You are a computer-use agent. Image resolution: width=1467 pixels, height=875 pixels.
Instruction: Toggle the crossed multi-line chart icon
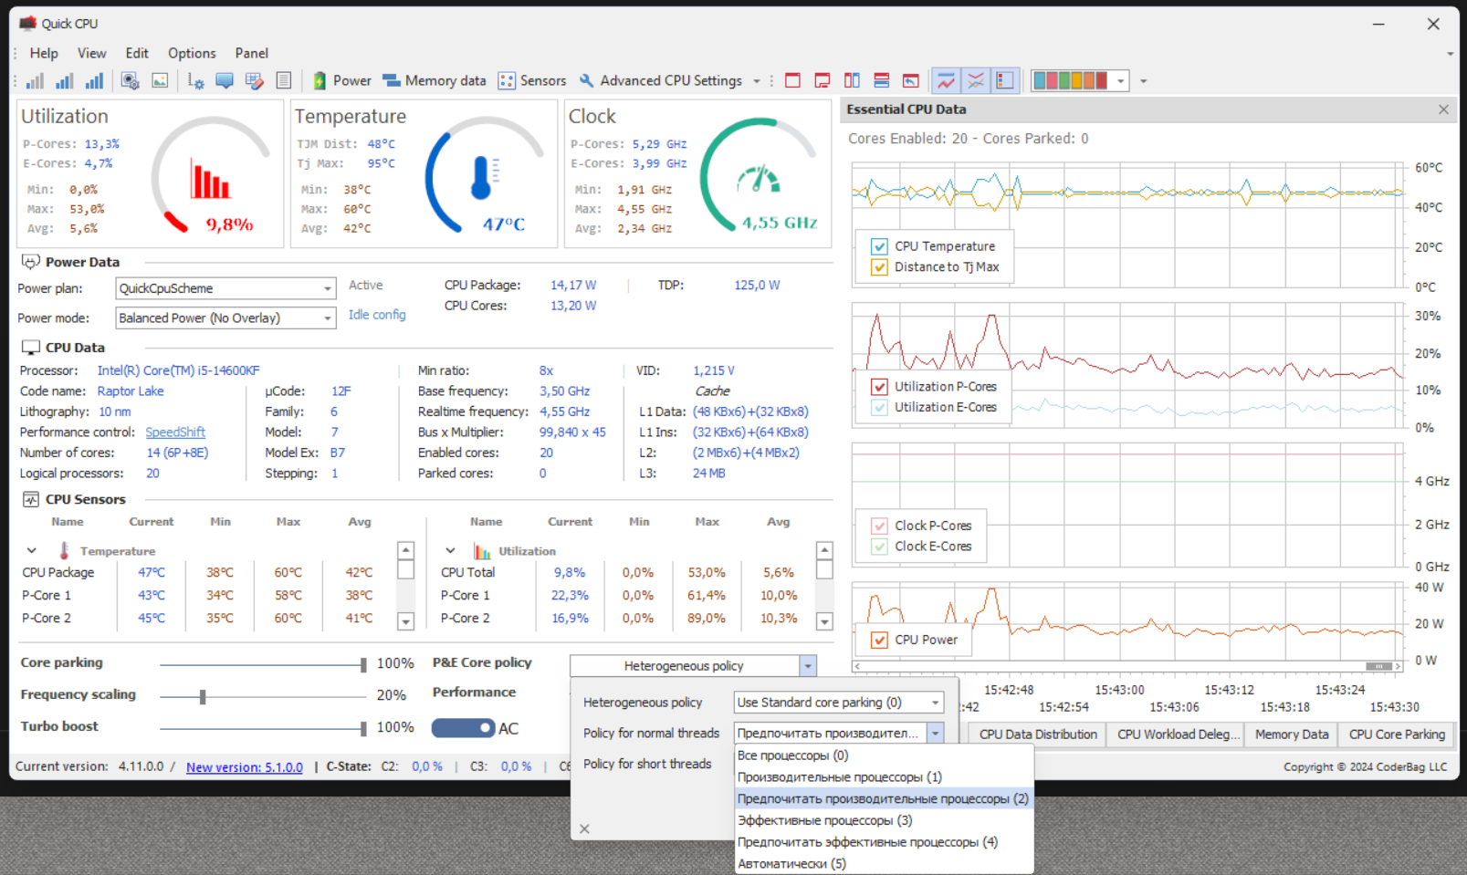coord(976,81)
